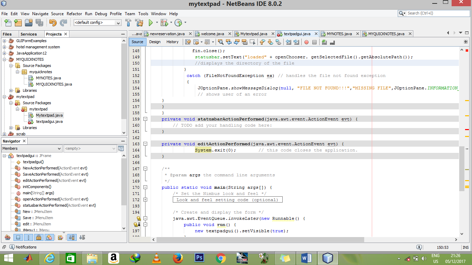472x265 pixels.
Task: Switch to the Mytextpad.java tab
Action: pyautogui.click(x=254, y=34)
